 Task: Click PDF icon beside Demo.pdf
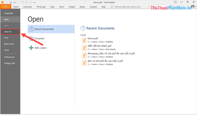84,40
